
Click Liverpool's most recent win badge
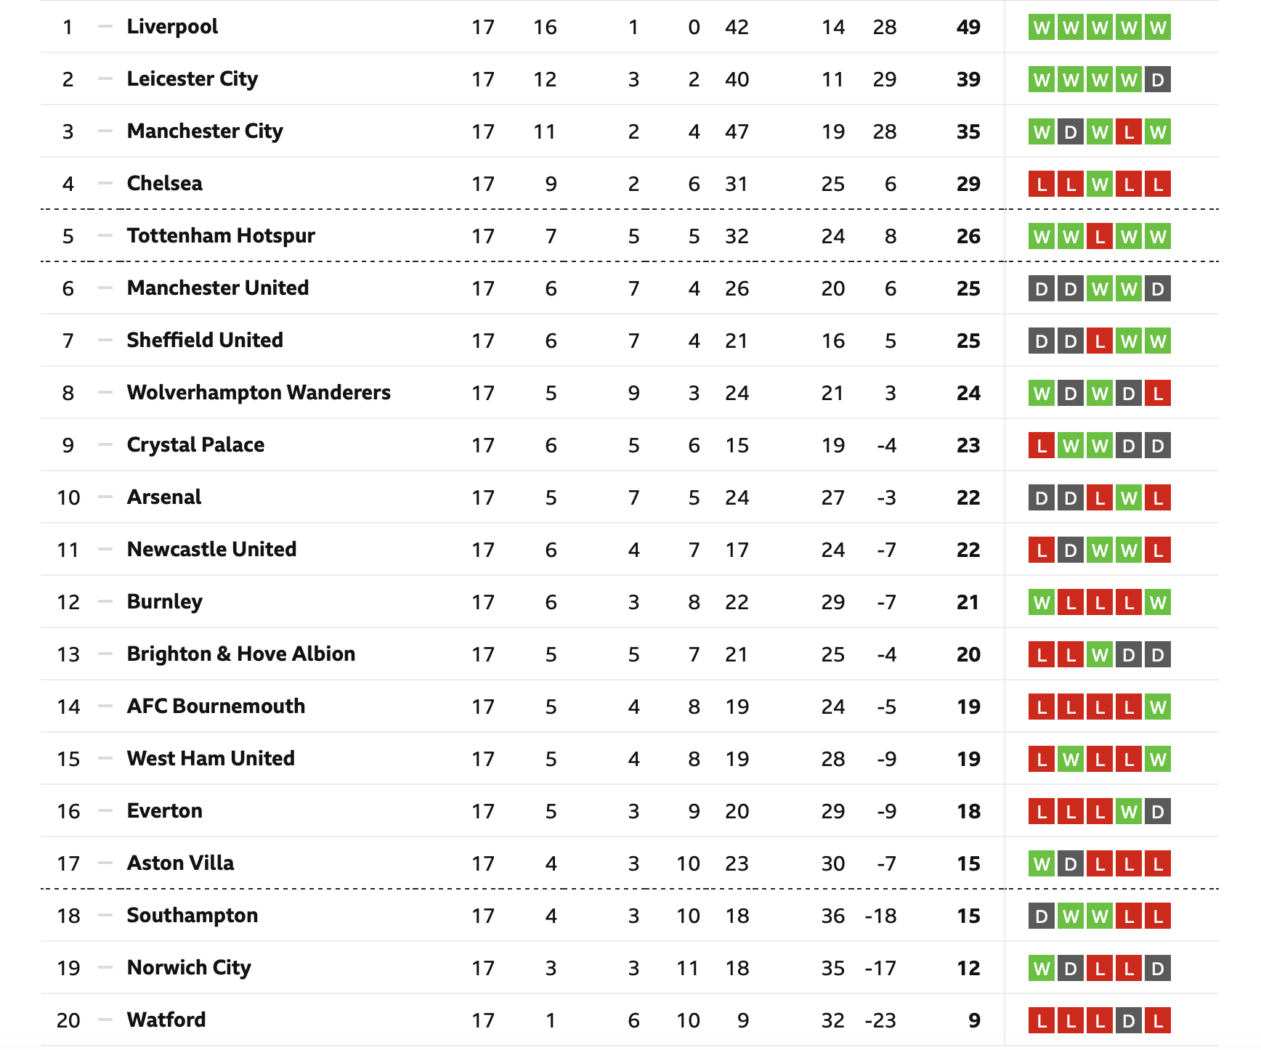[x=1158, y=28]
